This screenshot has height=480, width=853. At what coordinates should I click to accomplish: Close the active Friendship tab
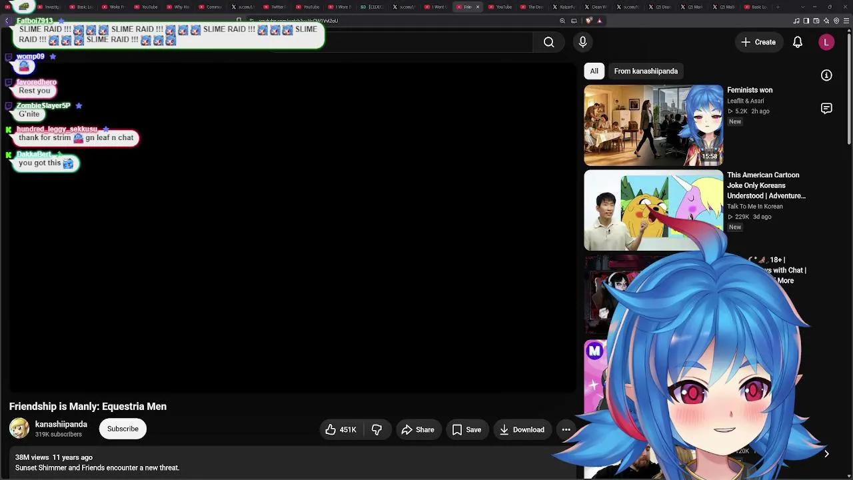click(x=477, y=7)
